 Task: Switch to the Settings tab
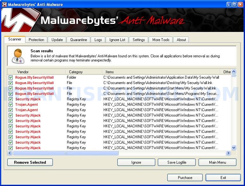(139, 40)
